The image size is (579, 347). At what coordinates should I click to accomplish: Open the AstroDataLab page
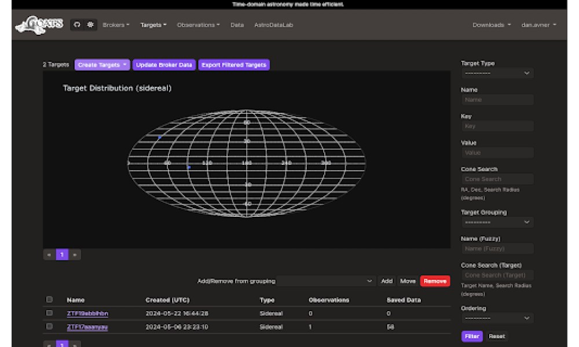(273, 25)
